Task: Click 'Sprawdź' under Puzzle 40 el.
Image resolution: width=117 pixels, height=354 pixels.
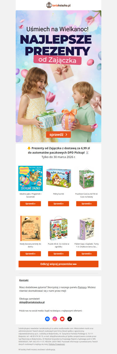Action: click(58, 254)
